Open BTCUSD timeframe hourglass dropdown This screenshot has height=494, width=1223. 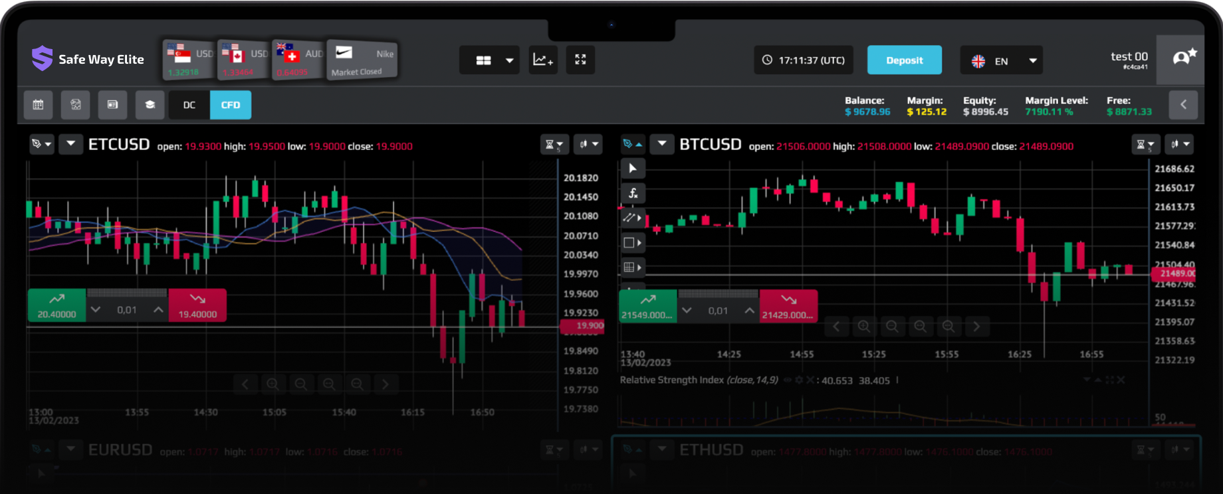[1145, 144]
